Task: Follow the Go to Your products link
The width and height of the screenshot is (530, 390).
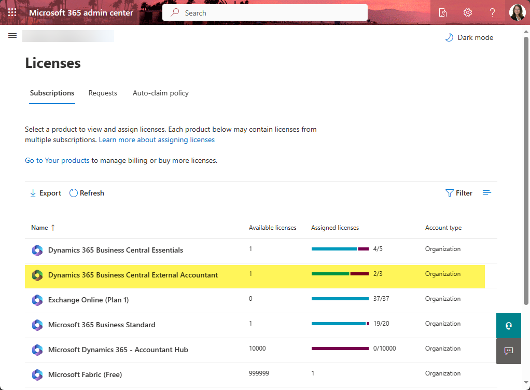Action: click(x=57, y=160)
